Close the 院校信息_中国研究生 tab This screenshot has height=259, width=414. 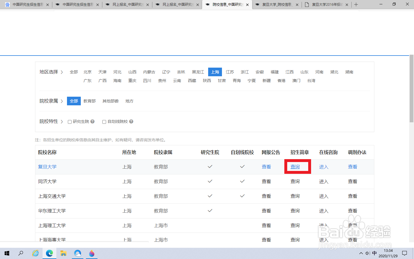tap(247, 5)
